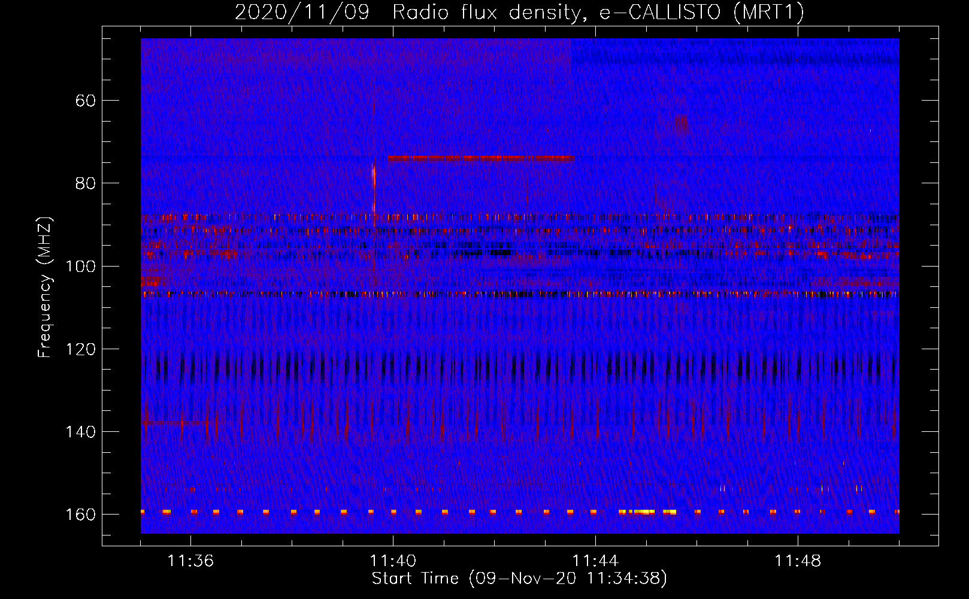
Task: Click the 160 MHz axis tick label
Action: (x=81, y=515)
